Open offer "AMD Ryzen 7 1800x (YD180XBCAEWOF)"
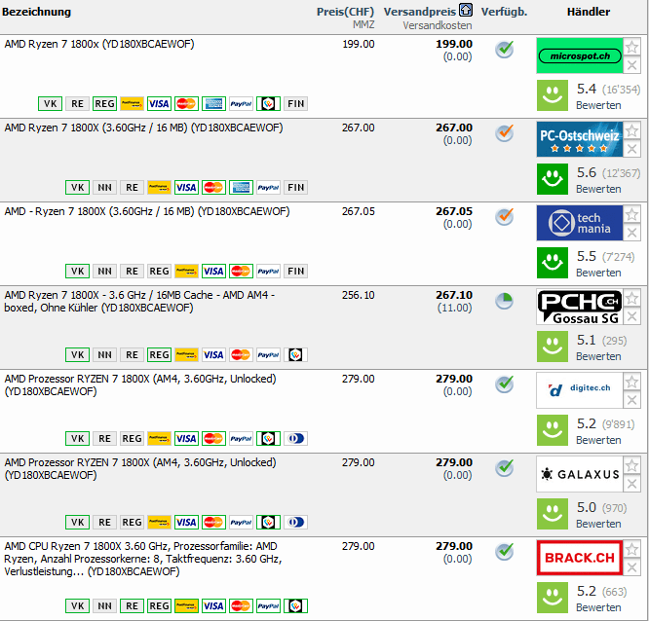 [99, 44]
